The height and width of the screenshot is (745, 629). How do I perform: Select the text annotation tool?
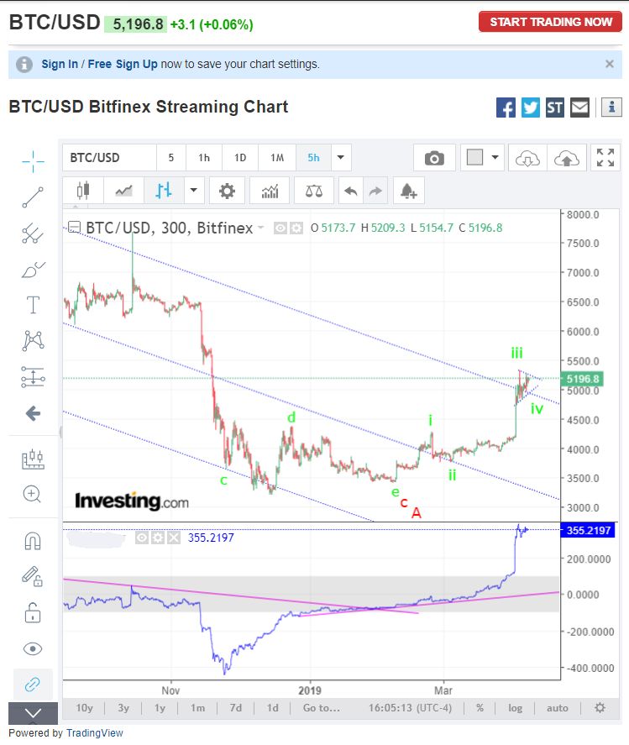pyautogui.click(x=33, y=305)
